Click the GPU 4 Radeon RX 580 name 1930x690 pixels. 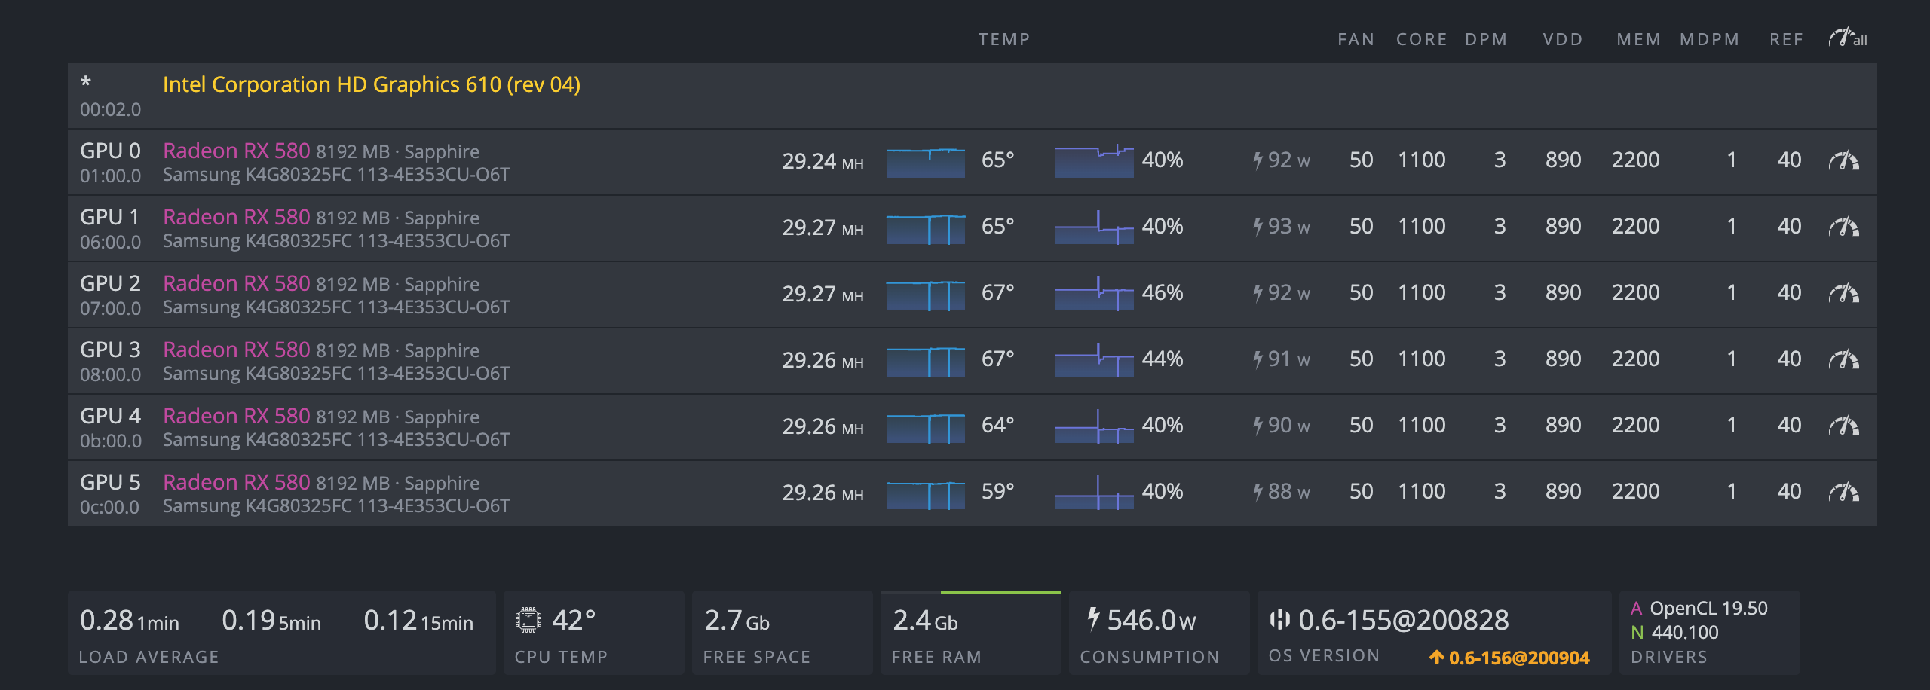tap(237, 416)
